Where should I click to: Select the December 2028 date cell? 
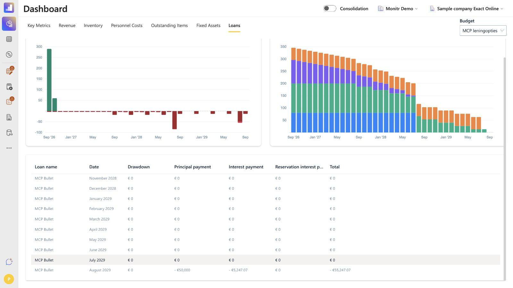click(x=103, y=188)
